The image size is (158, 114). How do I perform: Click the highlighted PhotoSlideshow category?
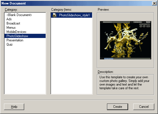point(25,36)
